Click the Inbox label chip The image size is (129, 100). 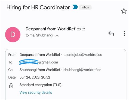85,7
